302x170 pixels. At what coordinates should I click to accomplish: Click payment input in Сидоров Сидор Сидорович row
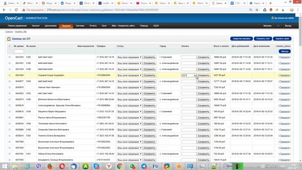click(189, 75)
